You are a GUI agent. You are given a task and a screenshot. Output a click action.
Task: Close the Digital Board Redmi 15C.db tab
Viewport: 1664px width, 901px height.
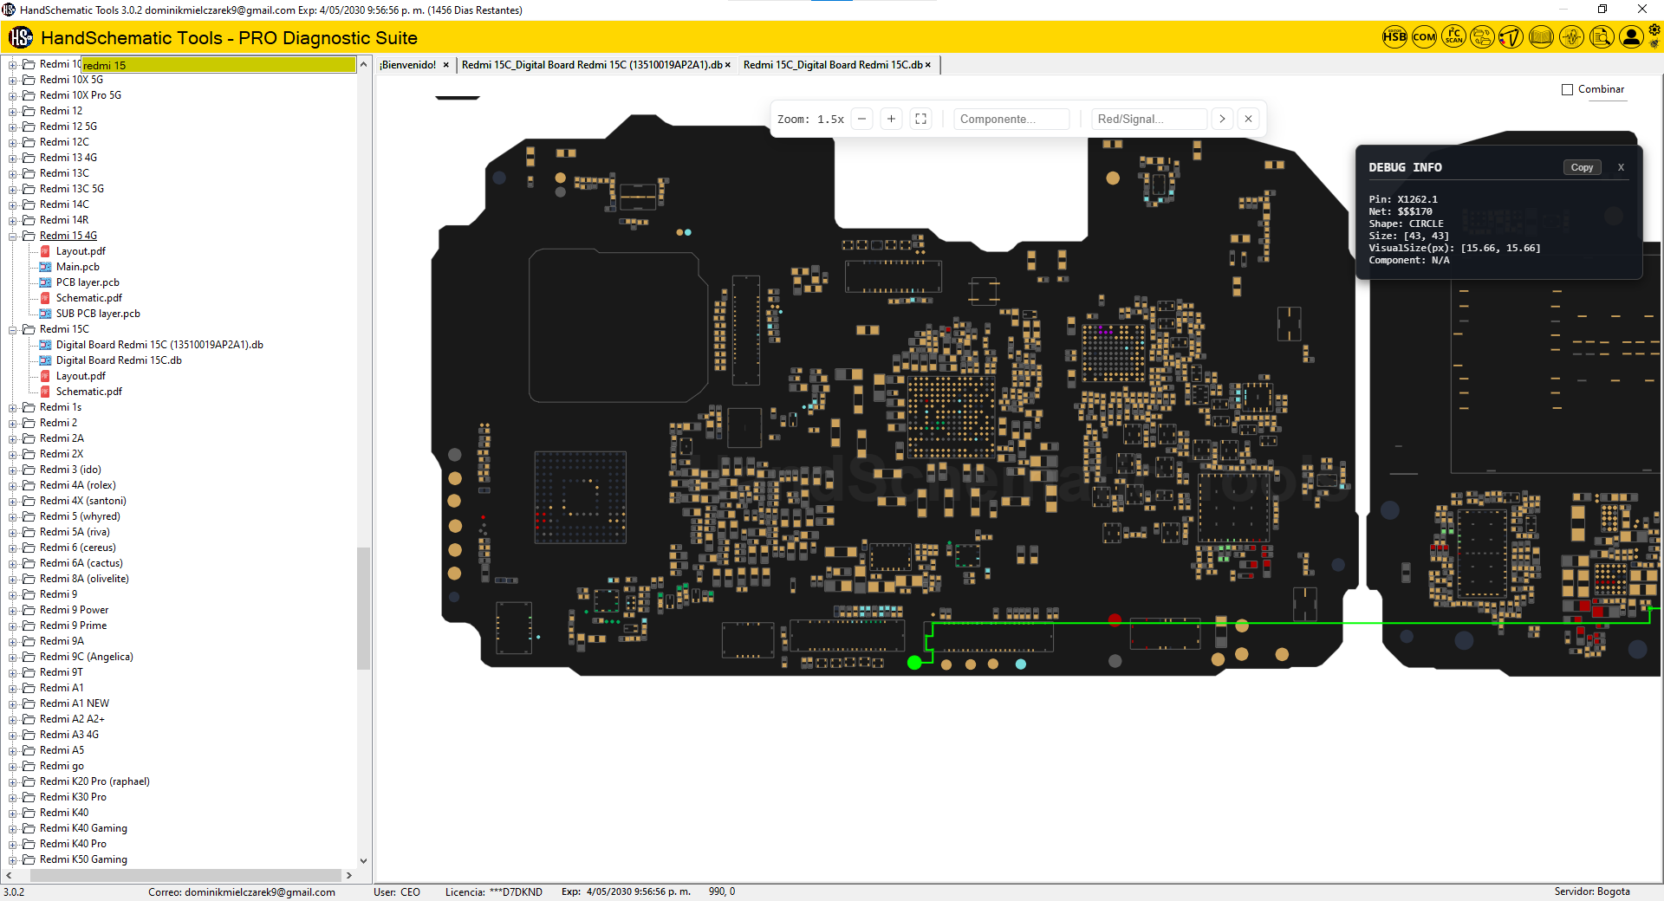pyautogui.click(x=928, y=65)
